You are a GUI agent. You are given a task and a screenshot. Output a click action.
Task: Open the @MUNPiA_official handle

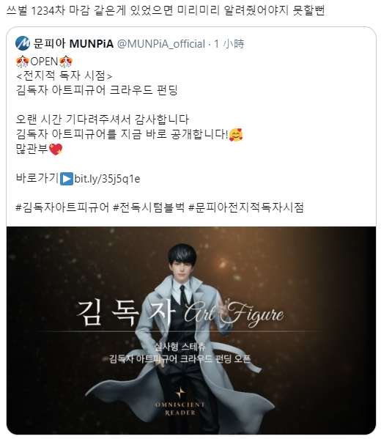click(x=161, y=44)
